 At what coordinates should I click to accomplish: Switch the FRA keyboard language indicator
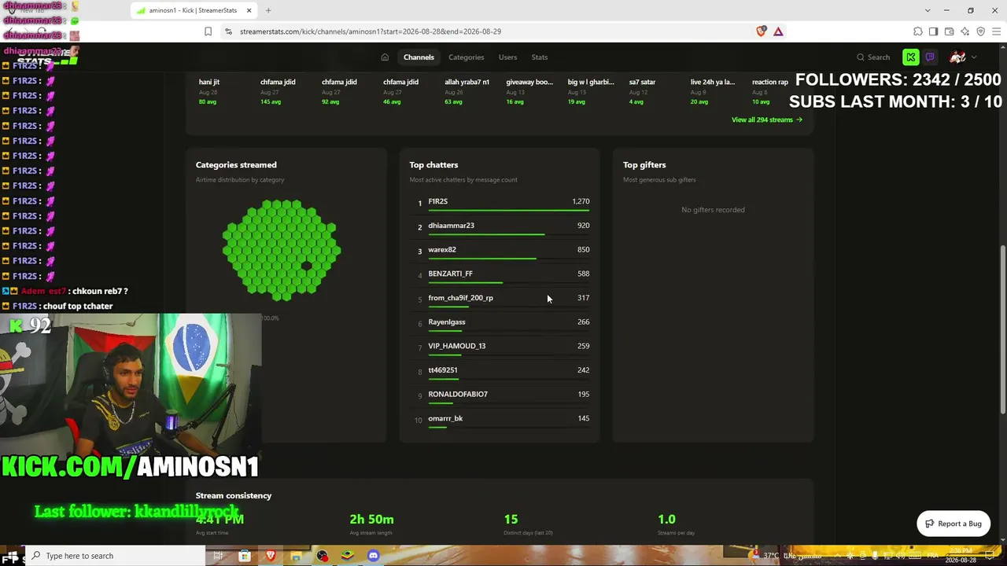pos(932,556)
